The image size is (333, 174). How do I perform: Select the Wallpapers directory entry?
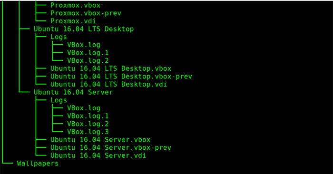click(38, 164)
